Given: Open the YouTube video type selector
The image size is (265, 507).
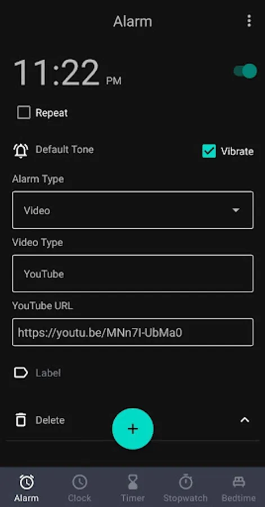Looking at the screenshot, I should (133, 274).
